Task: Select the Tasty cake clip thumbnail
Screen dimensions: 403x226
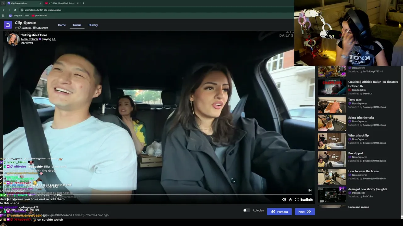Action: (332, 105)
